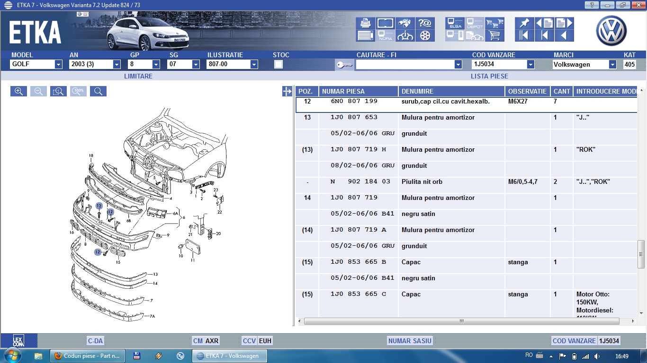
Task: Expand the ILUSTRATIE 807-00 dropdown
Action: pyautogui.click(x=254, y=64)
